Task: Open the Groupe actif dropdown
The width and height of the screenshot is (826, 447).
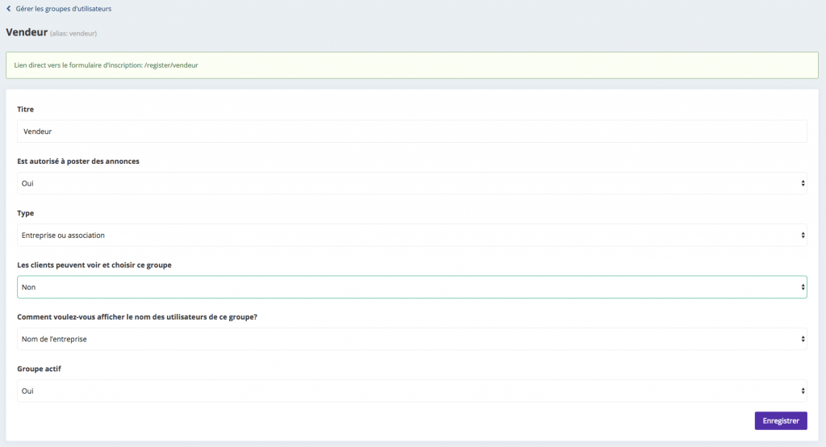Action: [412, 391]
